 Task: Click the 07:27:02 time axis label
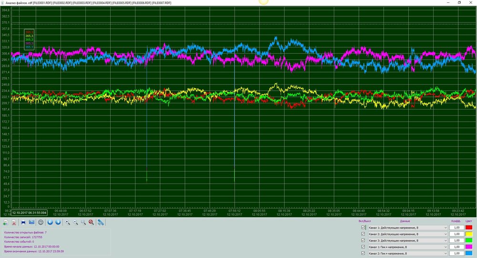160,210
